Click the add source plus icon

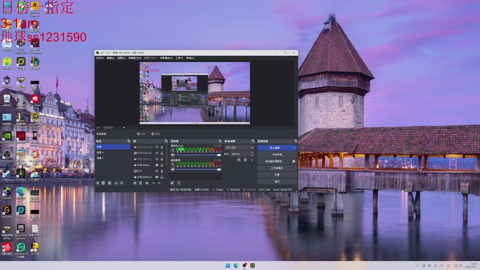click(135, 183)
